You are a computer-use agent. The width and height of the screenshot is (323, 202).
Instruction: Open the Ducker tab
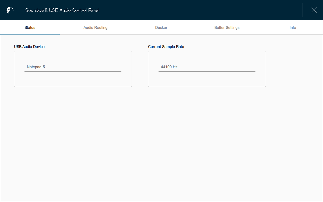pyautogui.click(x=161, y=27)
